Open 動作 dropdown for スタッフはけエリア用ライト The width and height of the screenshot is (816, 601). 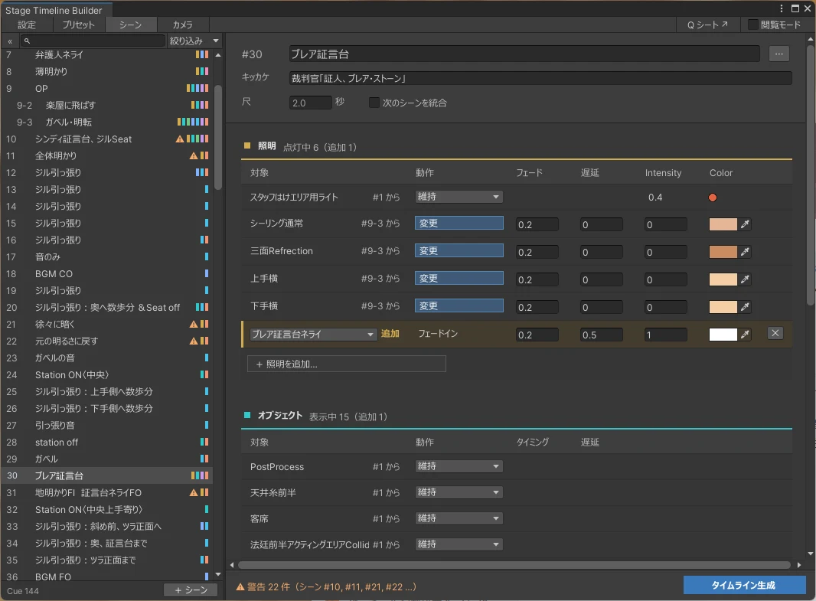459,197
